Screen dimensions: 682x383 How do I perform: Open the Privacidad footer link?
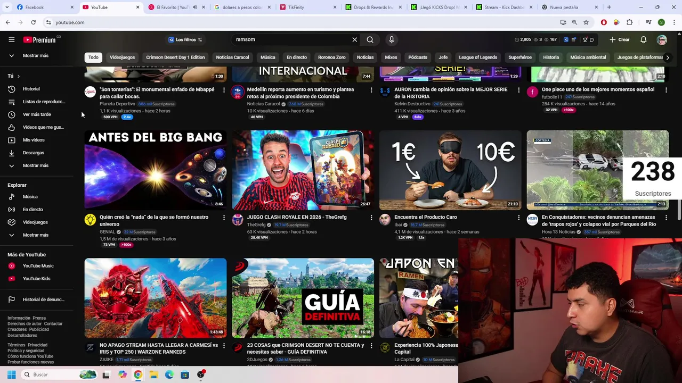pos(37,345)
